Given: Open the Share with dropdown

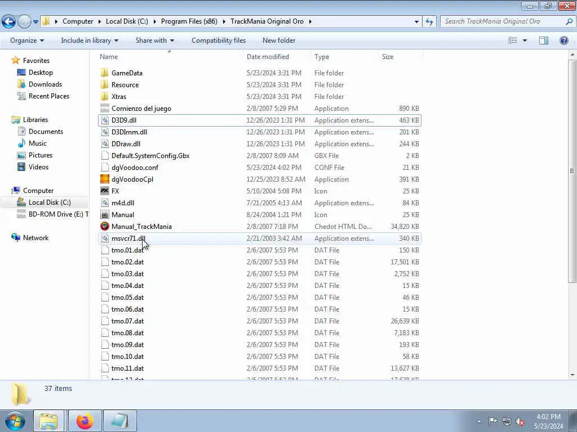Looking at the screenshot, I should point(154,40).
